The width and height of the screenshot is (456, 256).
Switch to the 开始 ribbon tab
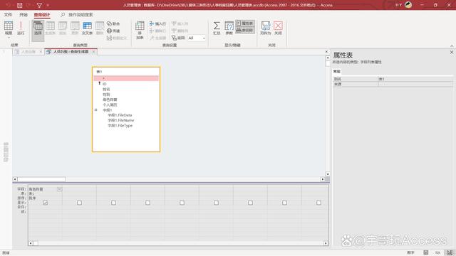click(x=24, y=14)
